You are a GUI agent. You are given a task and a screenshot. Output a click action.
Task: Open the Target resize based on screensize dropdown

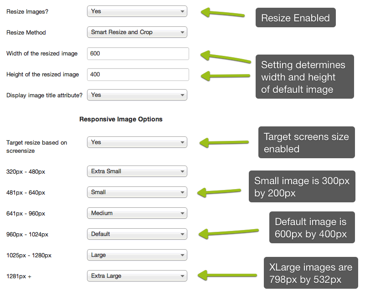[137, 142]
